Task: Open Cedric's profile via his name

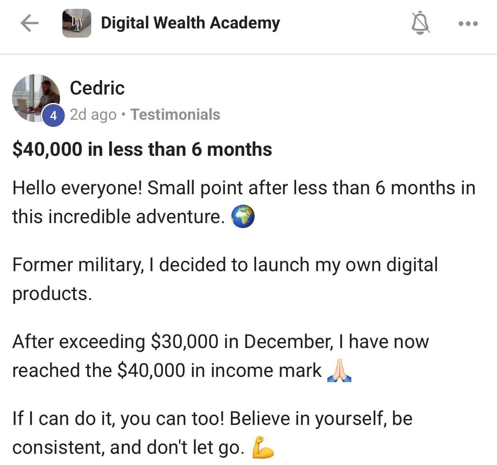Action: [97, 88]
